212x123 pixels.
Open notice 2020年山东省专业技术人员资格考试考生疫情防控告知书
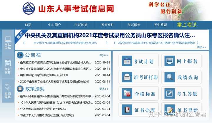tap(54, 82)
